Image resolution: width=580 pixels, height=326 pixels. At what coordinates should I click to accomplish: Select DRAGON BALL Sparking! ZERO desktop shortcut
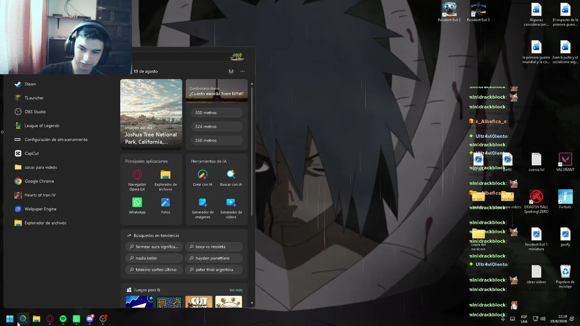pyautogui.click(x=536, y=202)
